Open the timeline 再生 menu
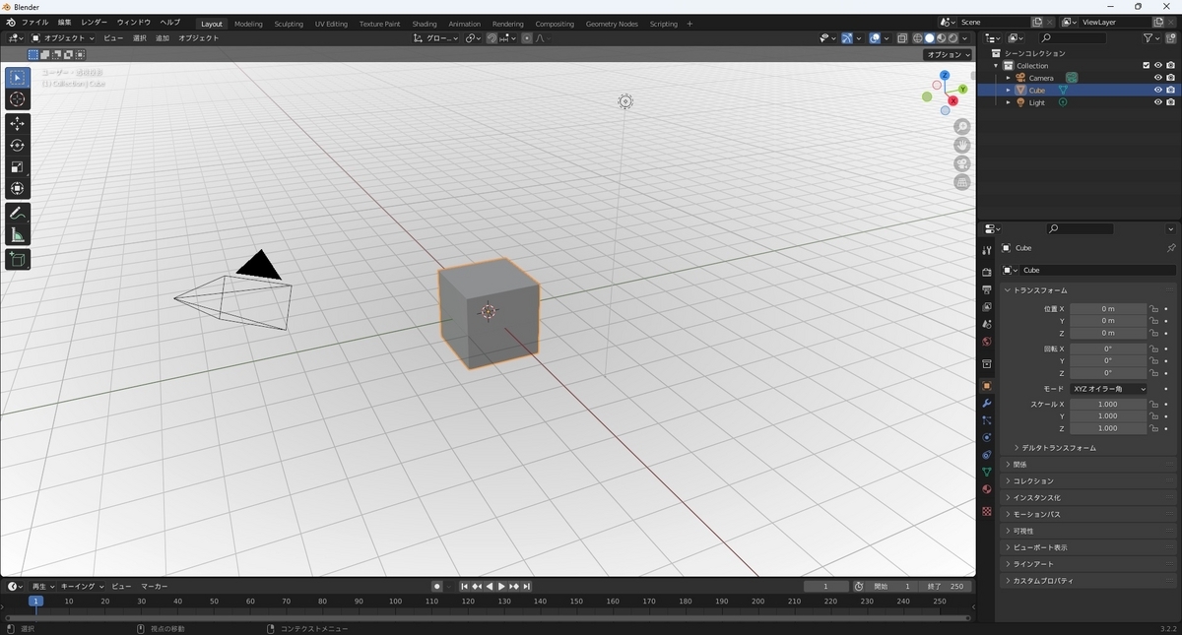Image resolution: width=1182 pixels, height=635 pixels. [x=42, y=587]
